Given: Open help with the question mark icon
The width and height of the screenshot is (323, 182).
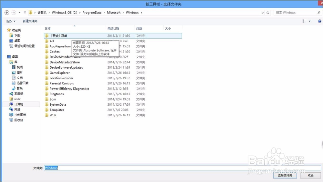Looking at the screenshot, I should [x=319, y=21].
